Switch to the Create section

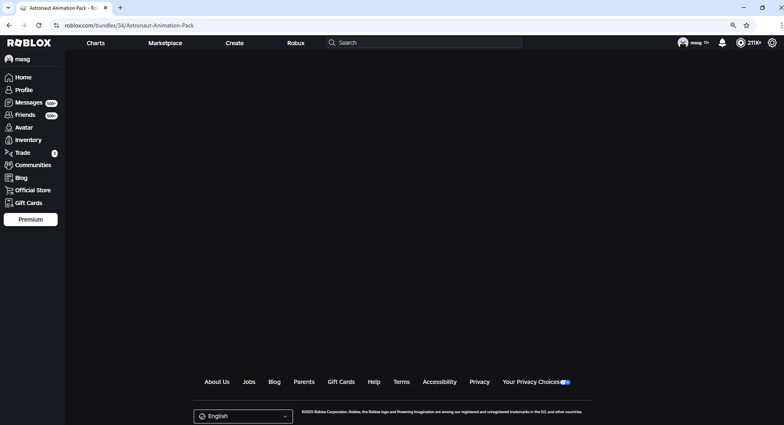234,43
